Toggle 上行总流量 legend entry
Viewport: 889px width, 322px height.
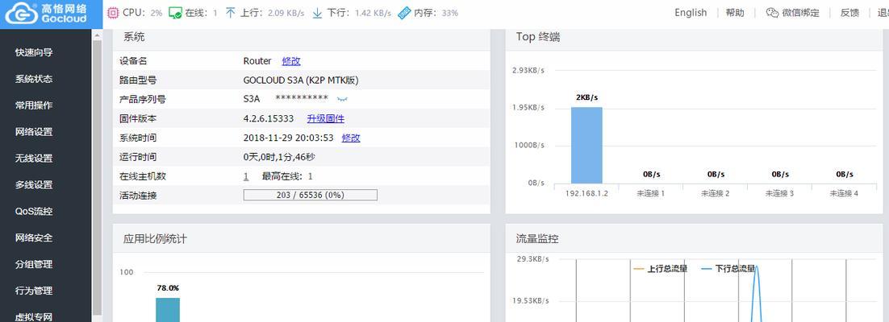(x=661, y=269)
